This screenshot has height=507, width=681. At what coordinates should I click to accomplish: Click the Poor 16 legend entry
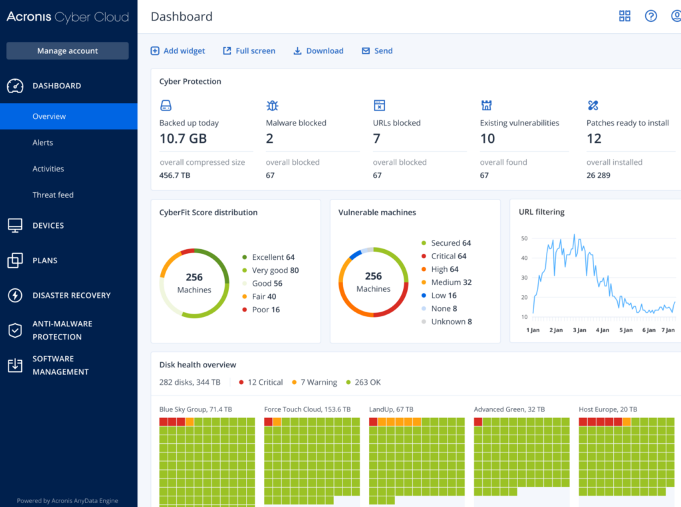(261, 310)
